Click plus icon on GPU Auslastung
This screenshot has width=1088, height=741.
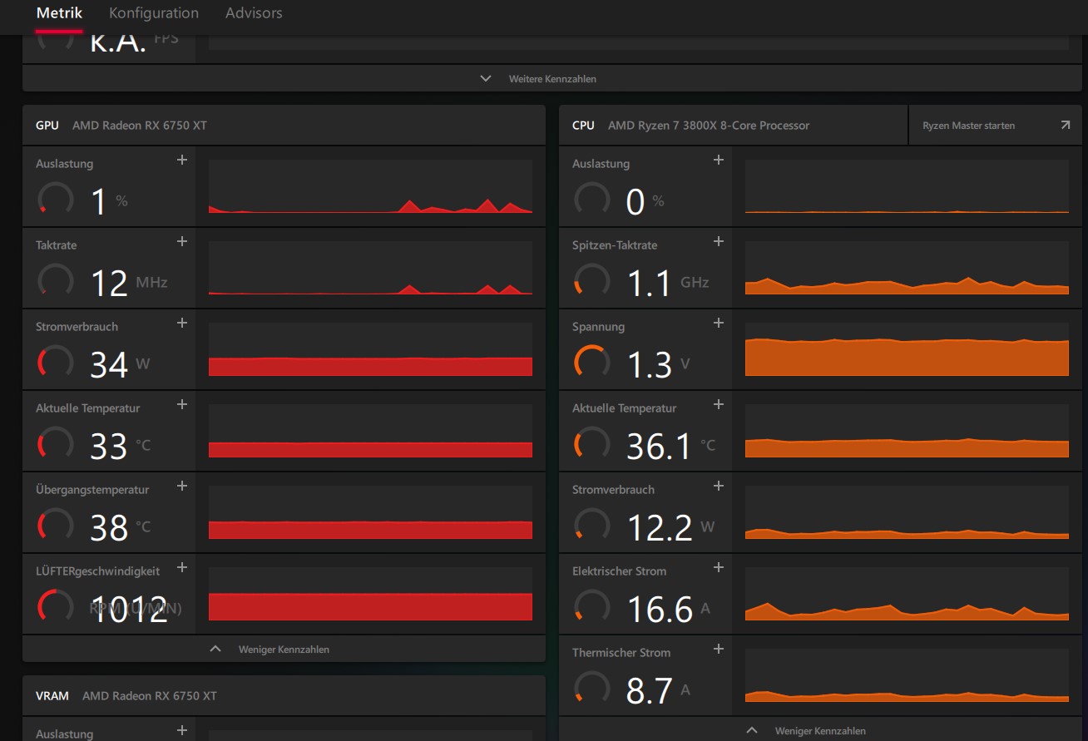tap(182, 160)
